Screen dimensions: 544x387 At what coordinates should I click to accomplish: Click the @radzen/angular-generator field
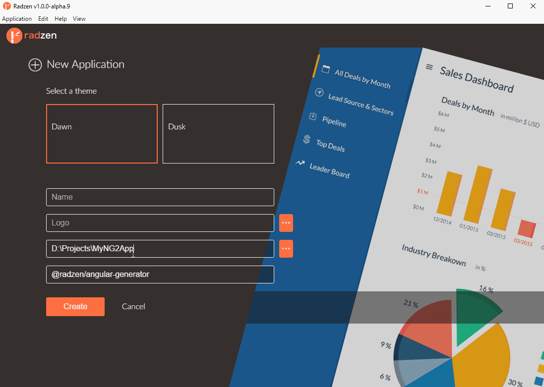coord(160,274)
